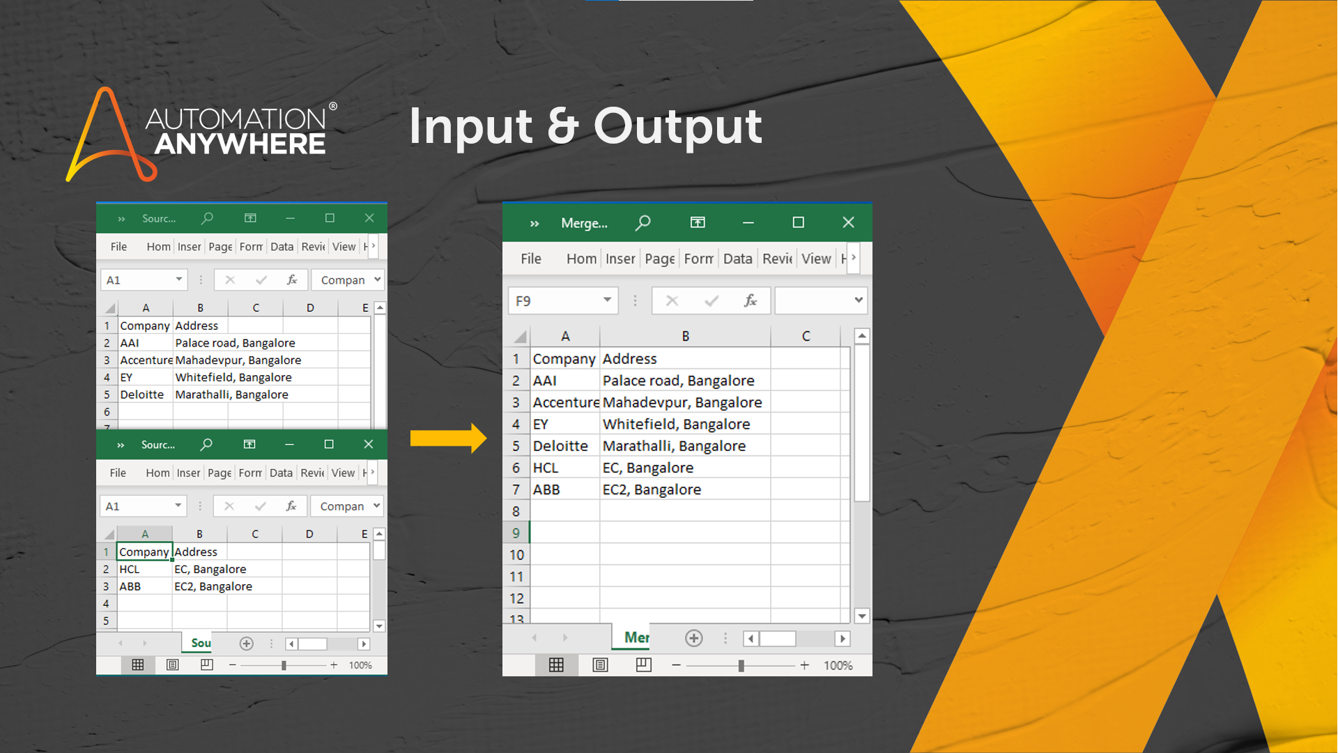Viewport: 1338px width, 753px height.
Task: Open File menu in top Source workbook
Action: coord(118,247)
